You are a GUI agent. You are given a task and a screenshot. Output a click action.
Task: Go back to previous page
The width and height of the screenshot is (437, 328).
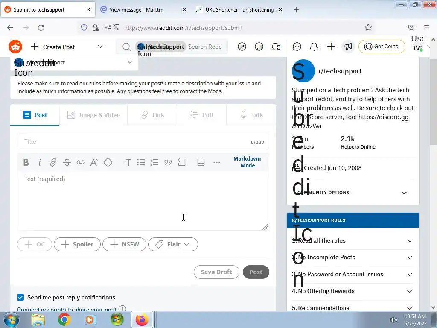10,28
